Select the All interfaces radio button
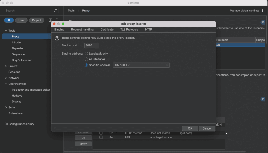This screenshot has width=268, height=153. pyautogui.click(x=86, y=59)
